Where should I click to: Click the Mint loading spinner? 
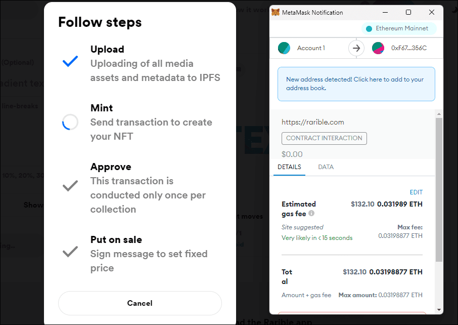70,122
